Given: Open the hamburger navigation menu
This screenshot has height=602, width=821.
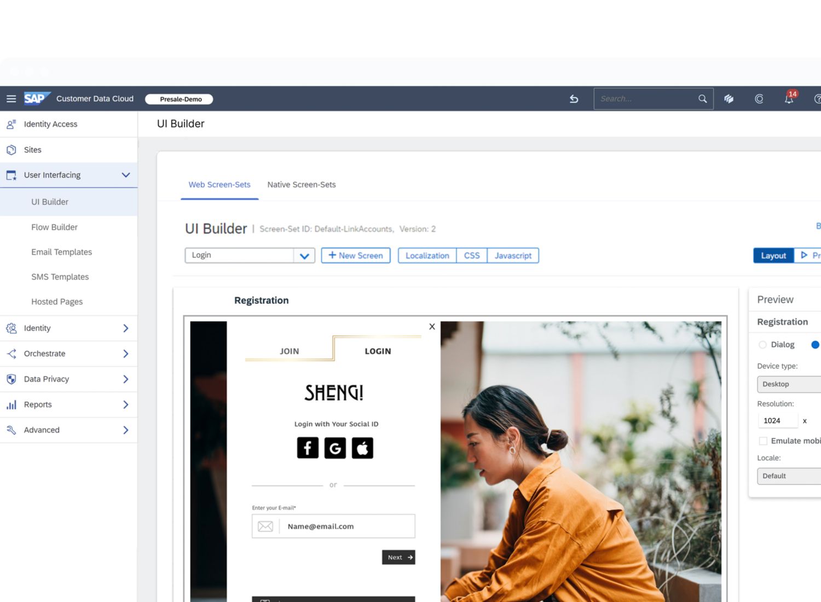Looking at the screenshot, I should (11, 99).
